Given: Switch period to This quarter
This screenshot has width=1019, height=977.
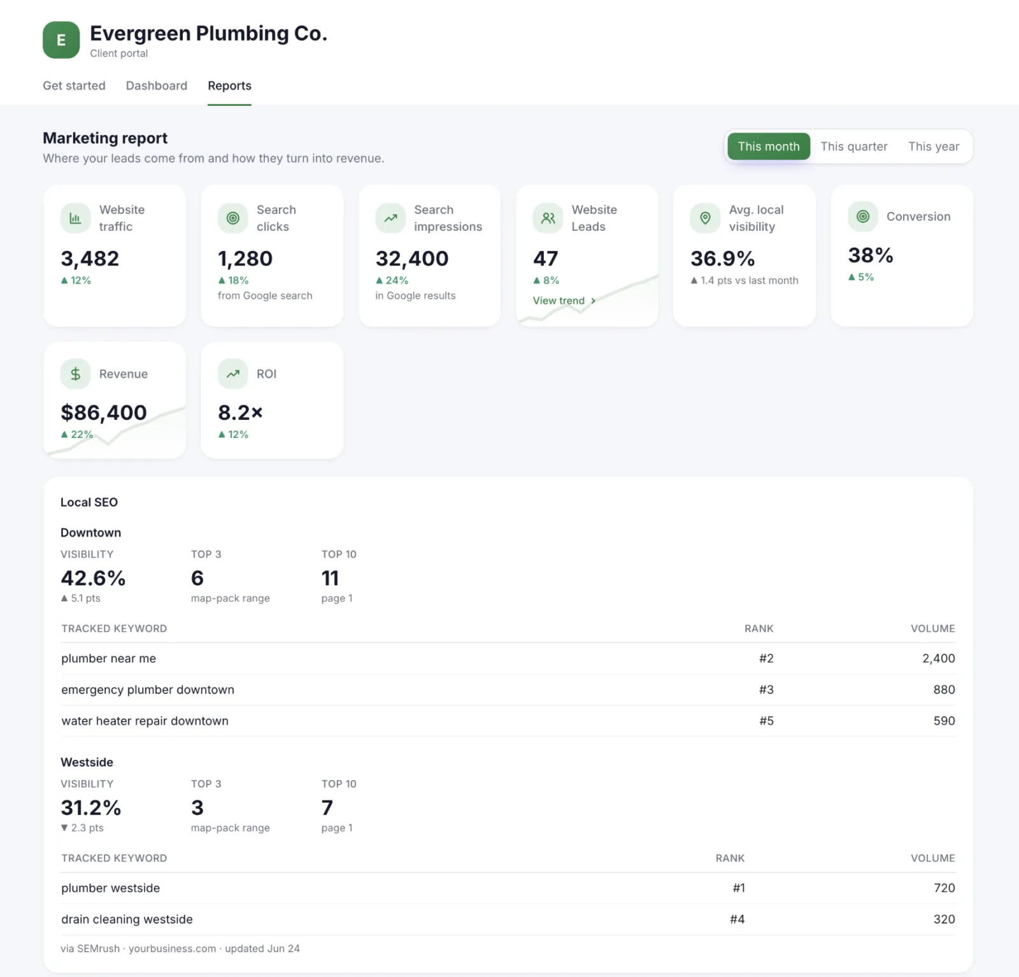Looking at the screenshot, I should point(853,147).
